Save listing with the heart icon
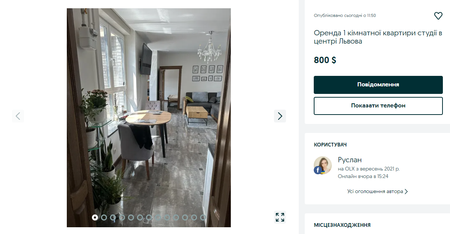 point(438,16)
